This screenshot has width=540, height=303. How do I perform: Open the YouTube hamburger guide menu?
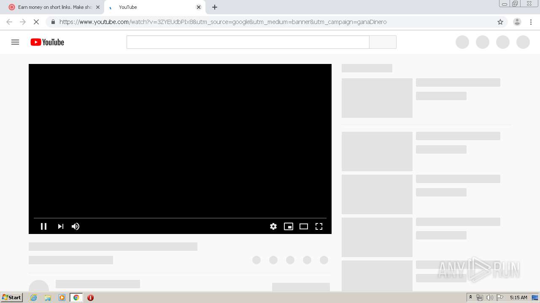click(15, 42)
